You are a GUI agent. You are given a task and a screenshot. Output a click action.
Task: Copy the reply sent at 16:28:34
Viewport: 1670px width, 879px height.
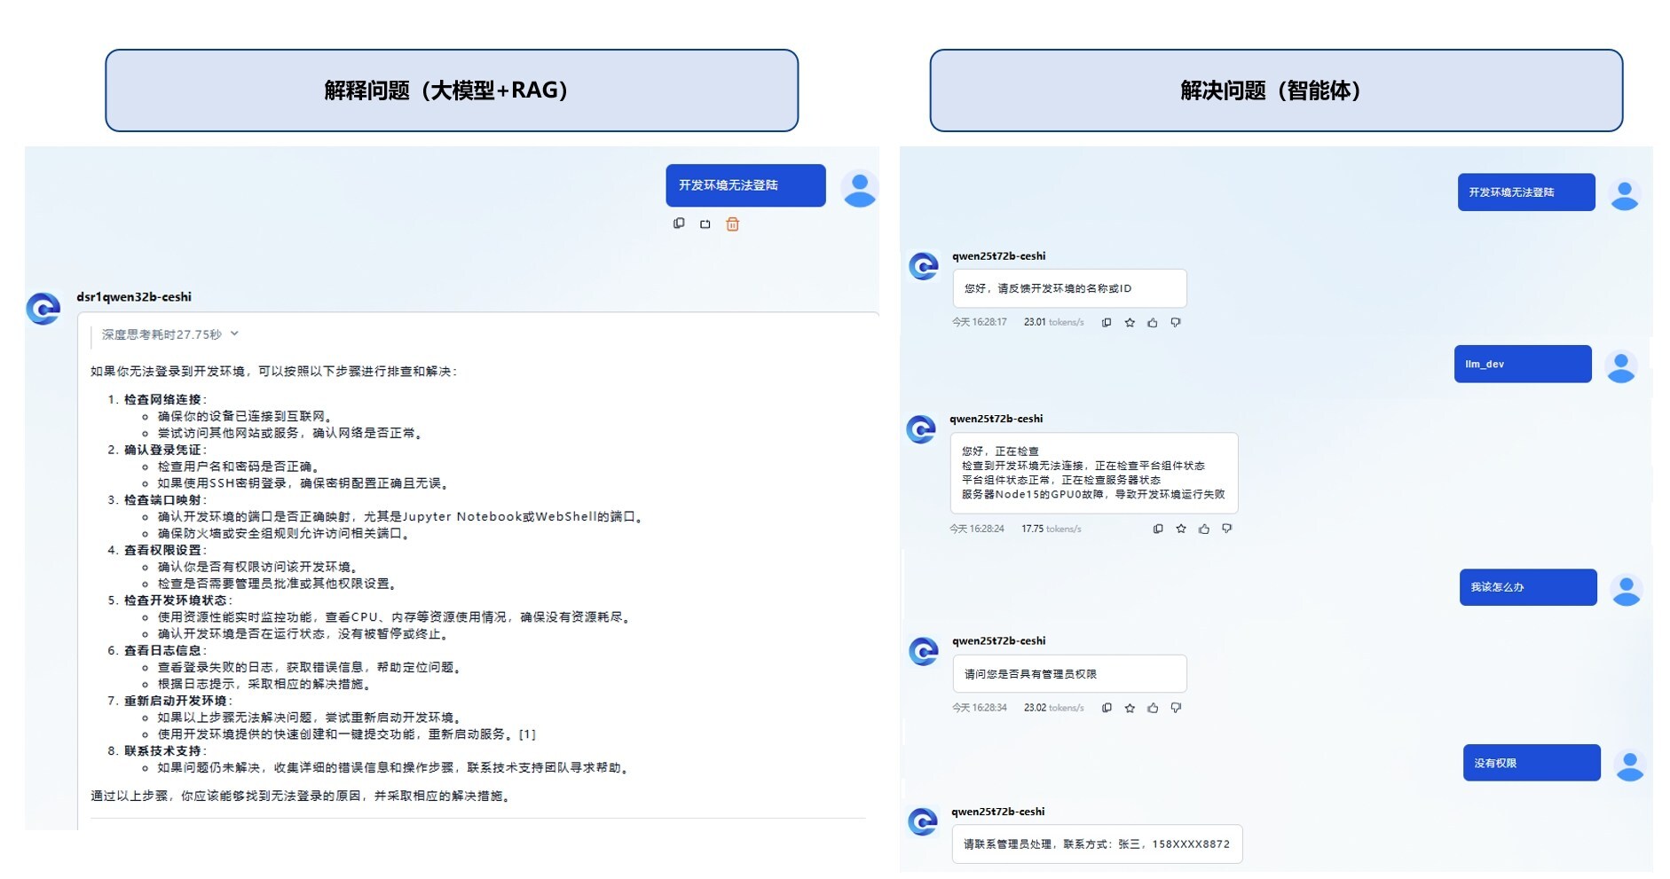pos(1107,708)
